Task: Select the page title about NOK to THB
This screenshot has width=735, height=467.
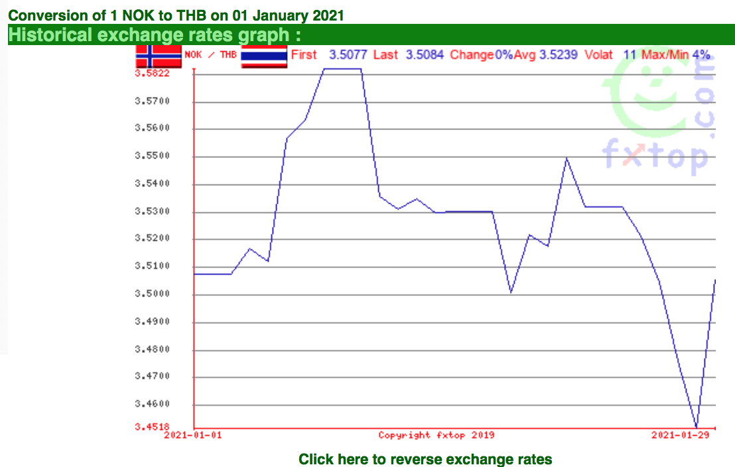Action: (176, 15)
